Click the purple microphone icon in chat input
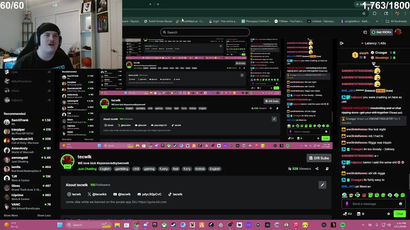 tap(347, 204)
